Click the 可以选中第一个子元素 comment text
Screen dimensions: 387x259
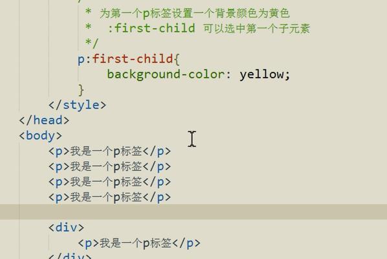tap(257, 28)
